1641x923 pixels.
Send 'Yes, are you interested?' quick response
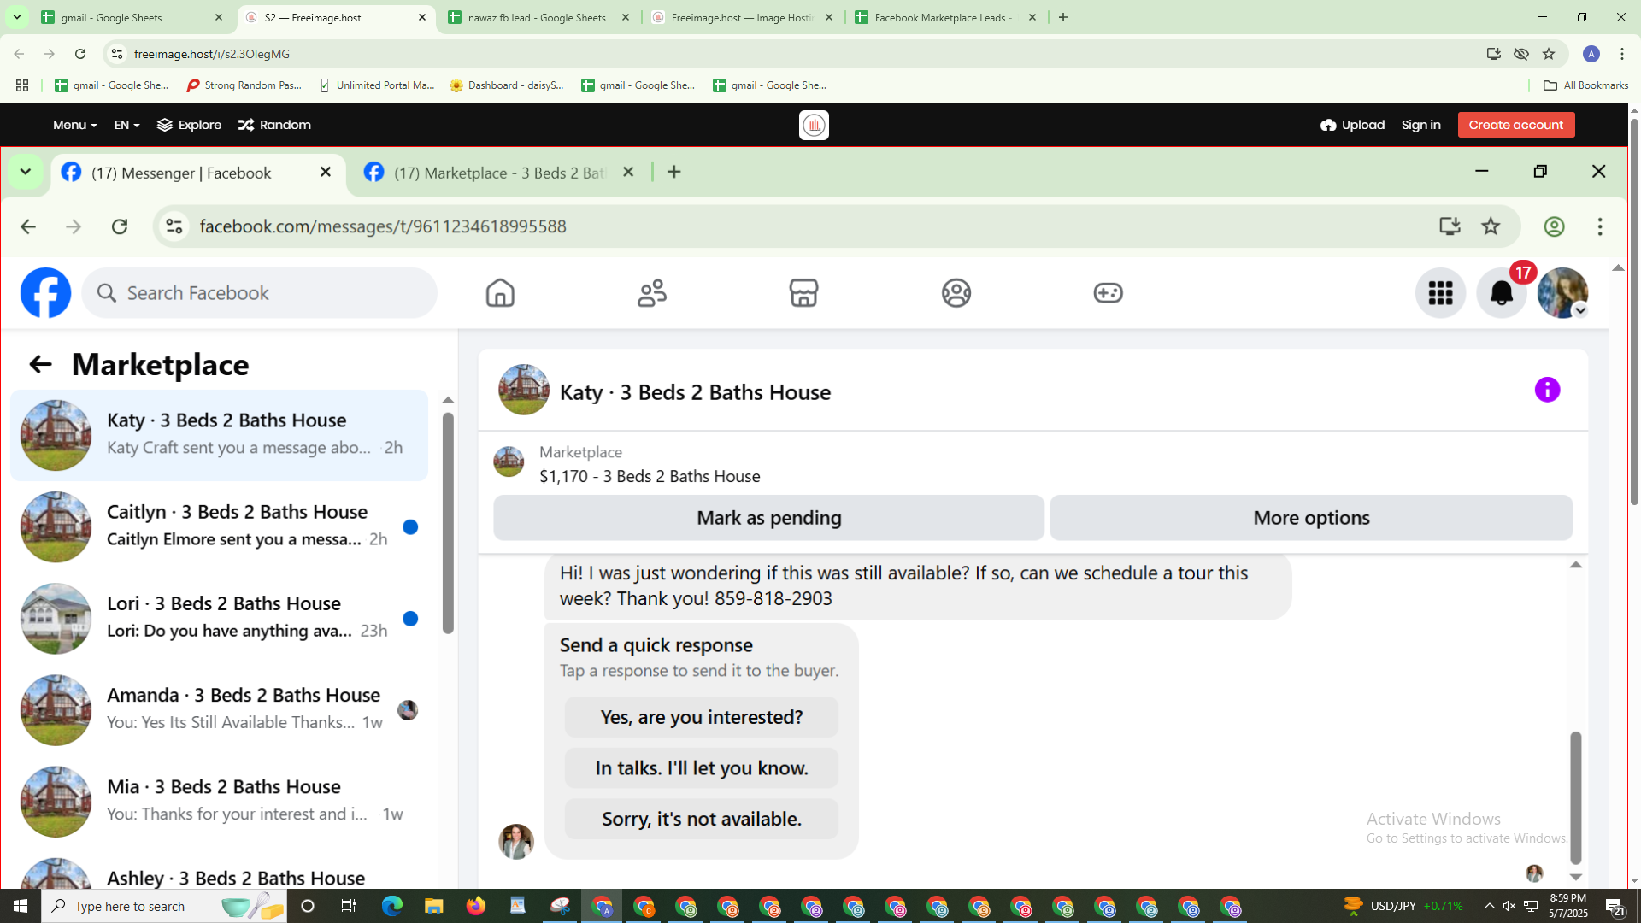[701, 717]
